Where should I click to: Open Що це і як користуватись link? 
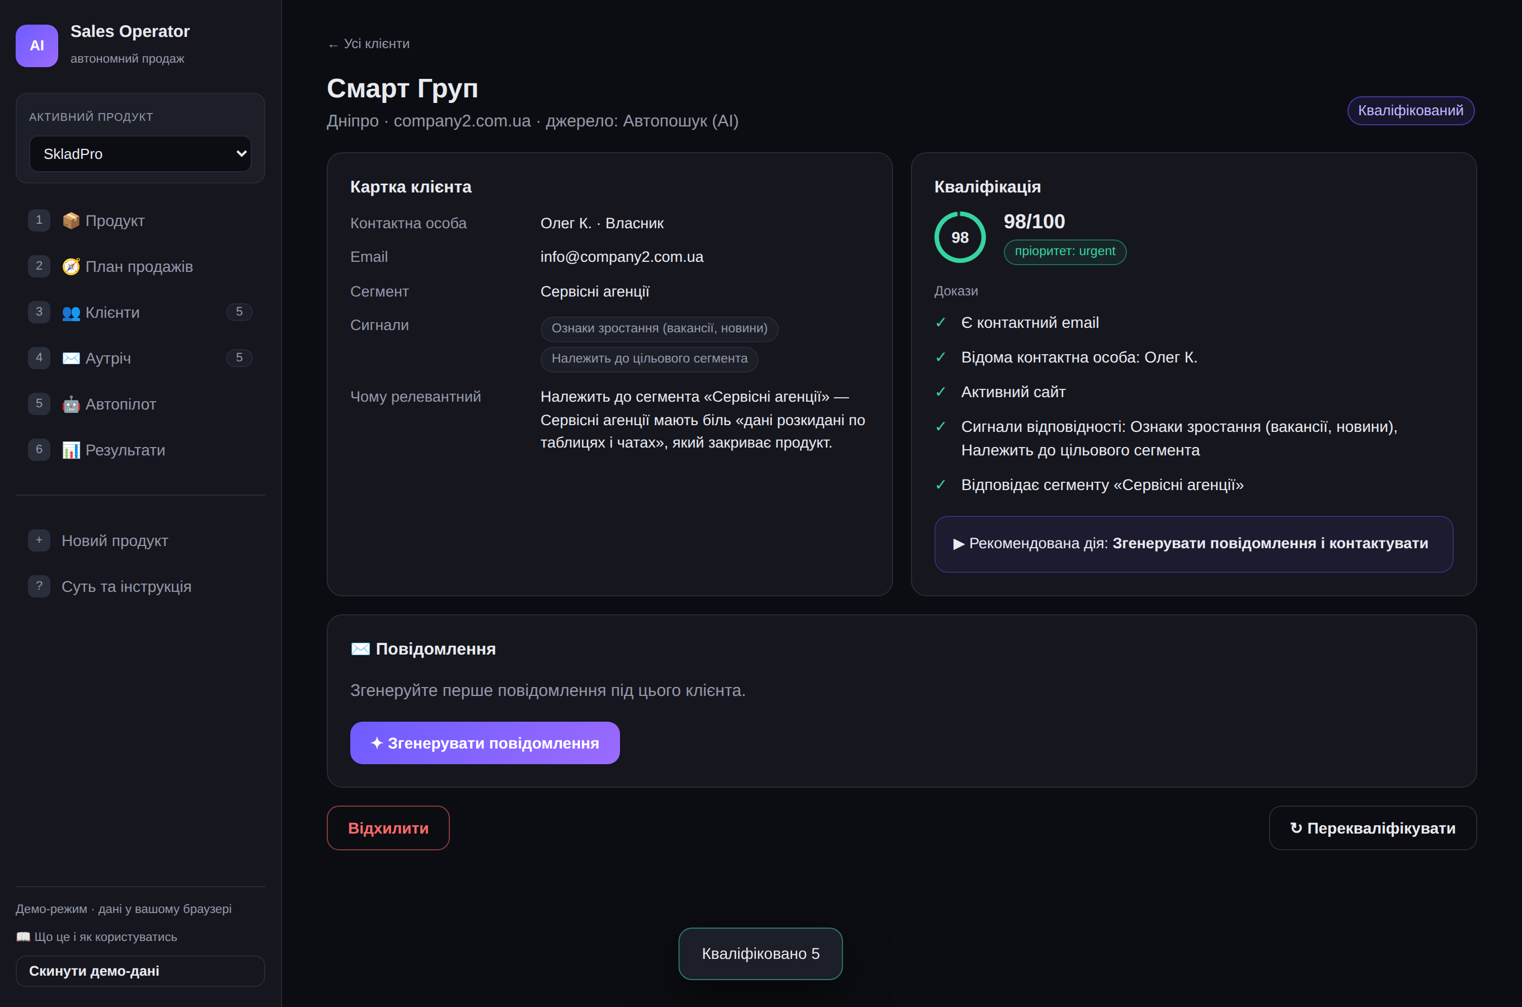(x=96, y=937)
